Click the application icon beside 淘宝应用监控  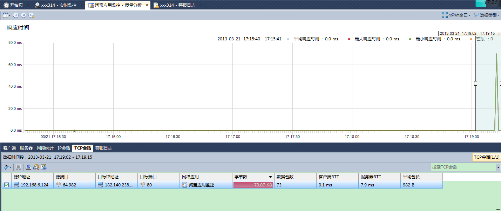tap(185, 185)
